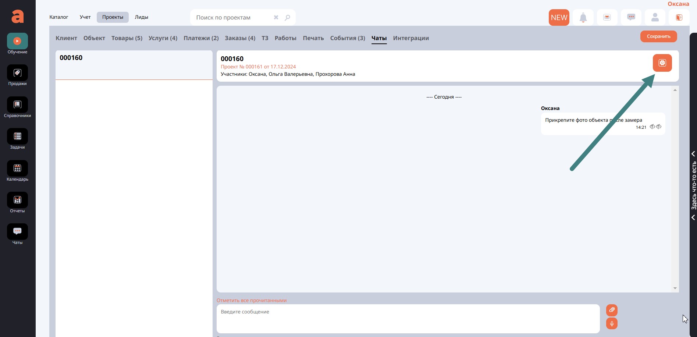Open the Календарь sidebar icon
The height and width of the screenshot is (337, 697).
point(17,168)
